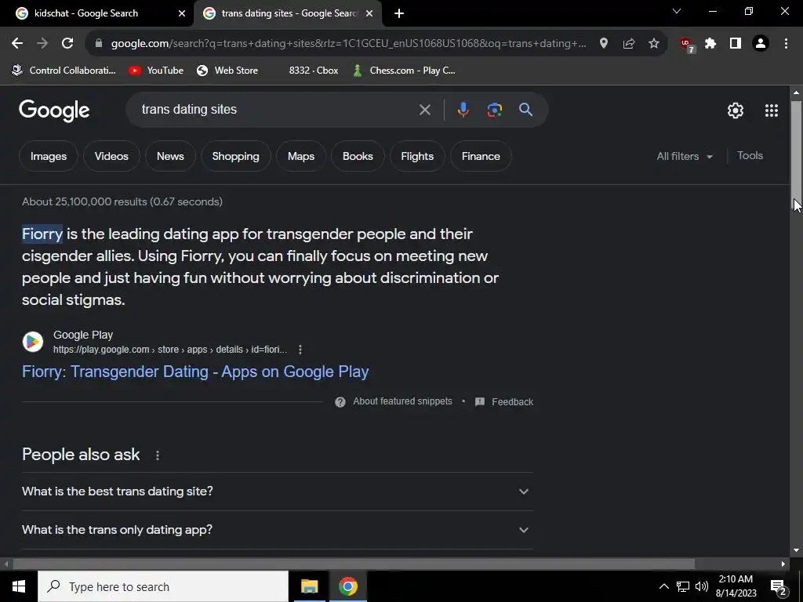Viewport: 803px width, 602px height.
Task: Clear the search box with the X
Action: 424,110
